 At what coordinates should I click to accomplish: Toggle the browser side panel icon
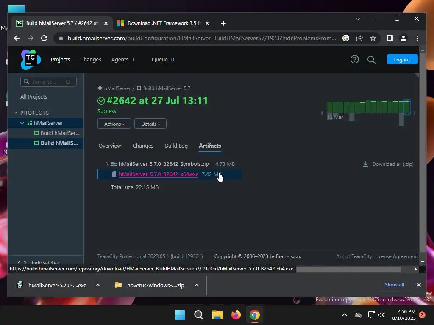click(390, 38)
